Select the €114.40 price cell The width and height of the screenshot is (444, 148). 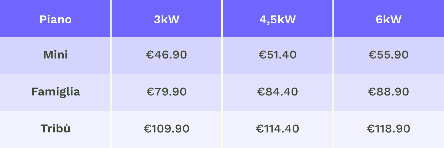278,129
